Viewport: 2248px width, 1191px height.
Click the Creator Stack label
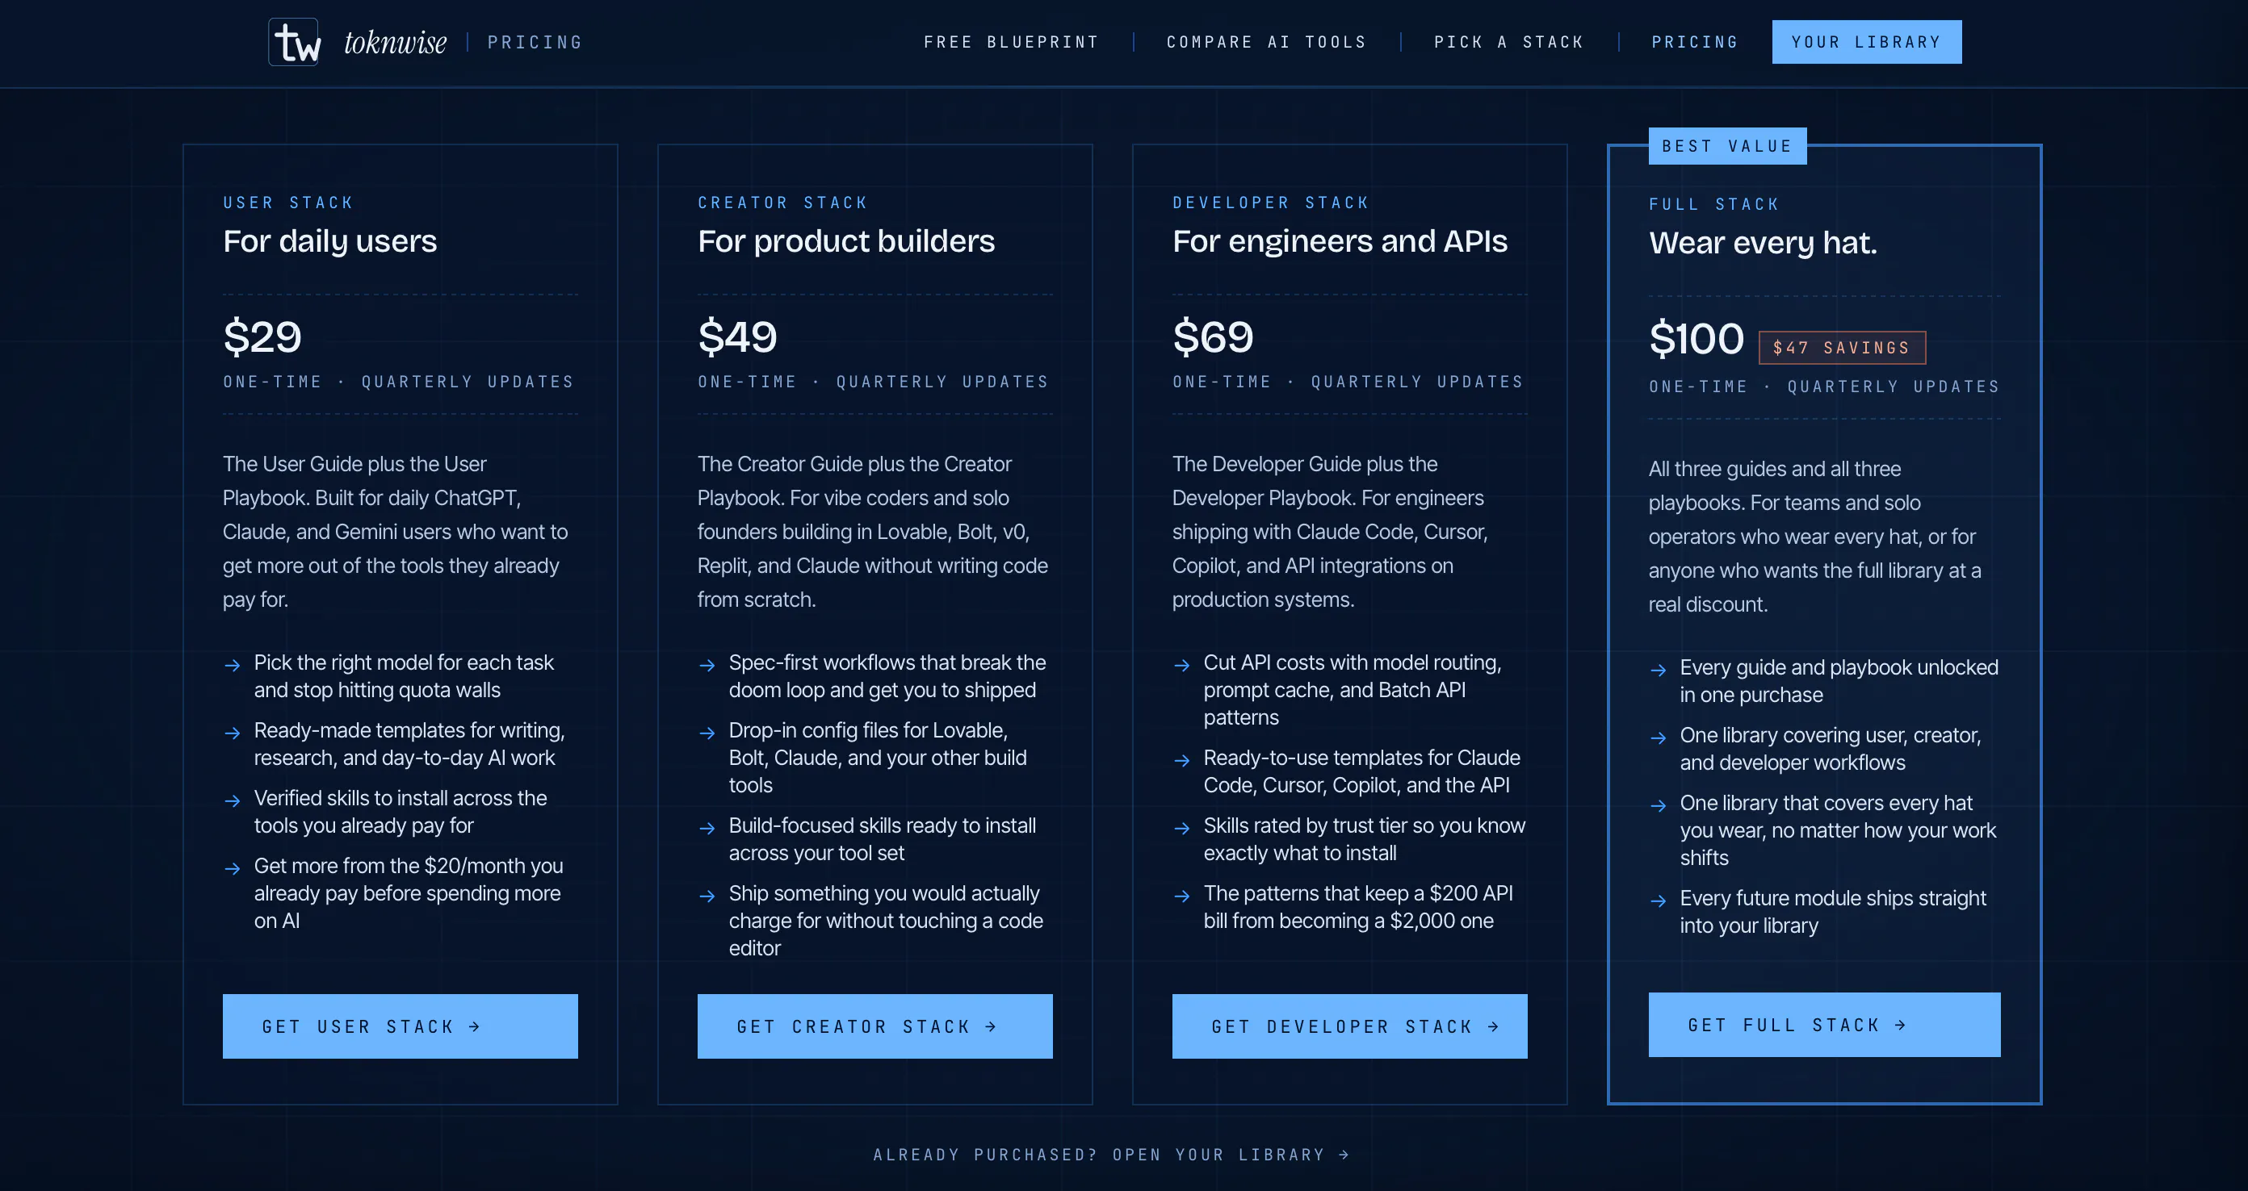click(x=782, y=203)
